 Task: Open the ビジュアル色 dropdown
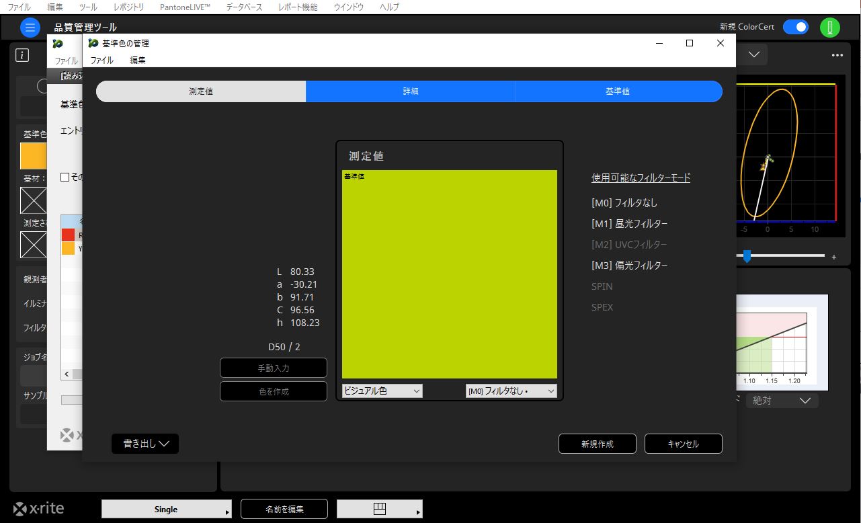coord(382,391)
